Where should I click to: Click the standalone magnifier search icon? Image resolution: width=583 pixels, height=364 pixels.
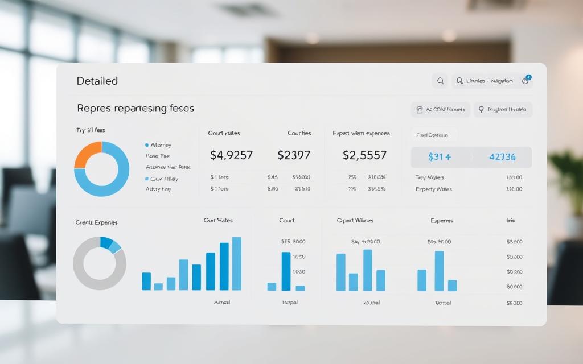click(x=440, y=81)
